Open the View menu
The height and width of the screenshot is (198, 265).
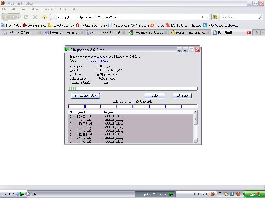click(22, 9)
